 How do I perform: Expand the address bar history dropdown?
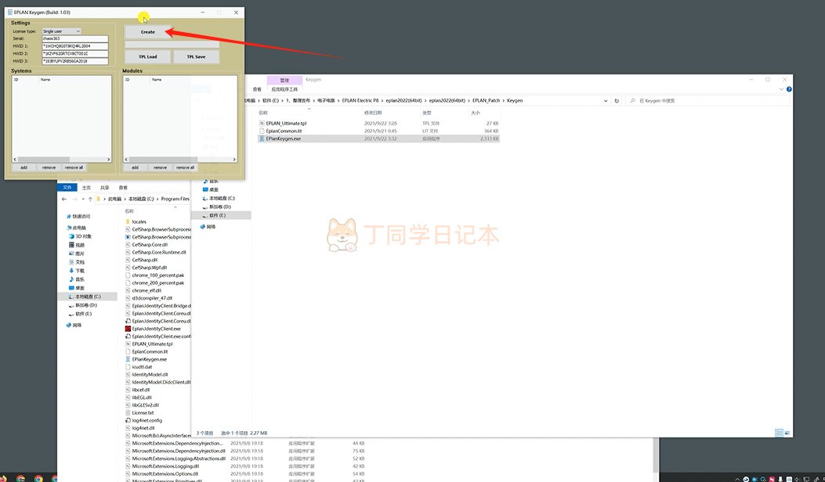point(606,101)
